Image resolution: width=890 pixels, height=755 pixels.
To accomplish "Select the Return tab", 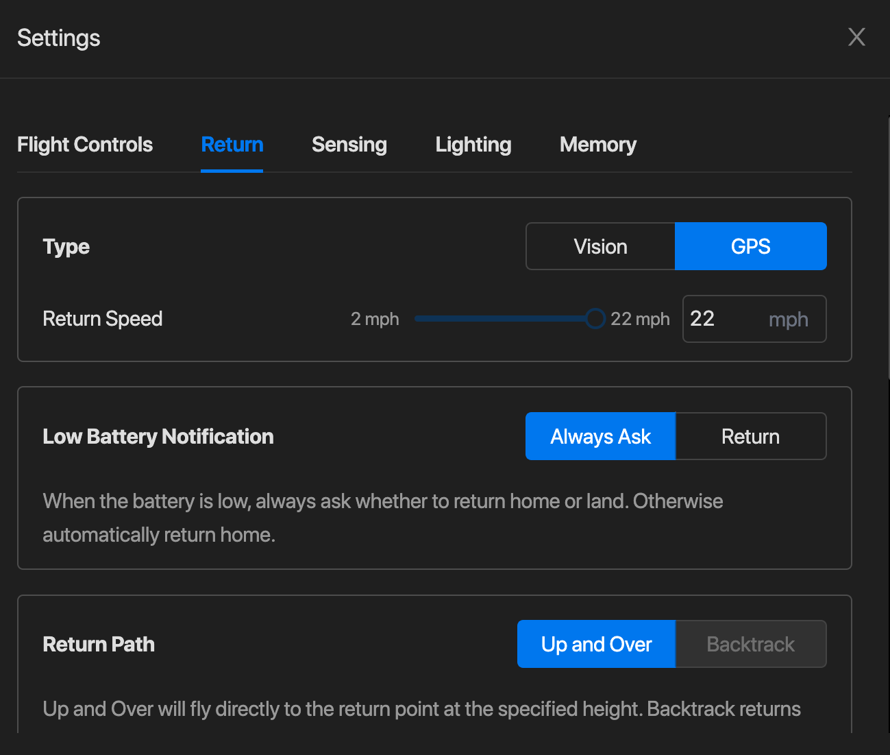I will point(232,145).
